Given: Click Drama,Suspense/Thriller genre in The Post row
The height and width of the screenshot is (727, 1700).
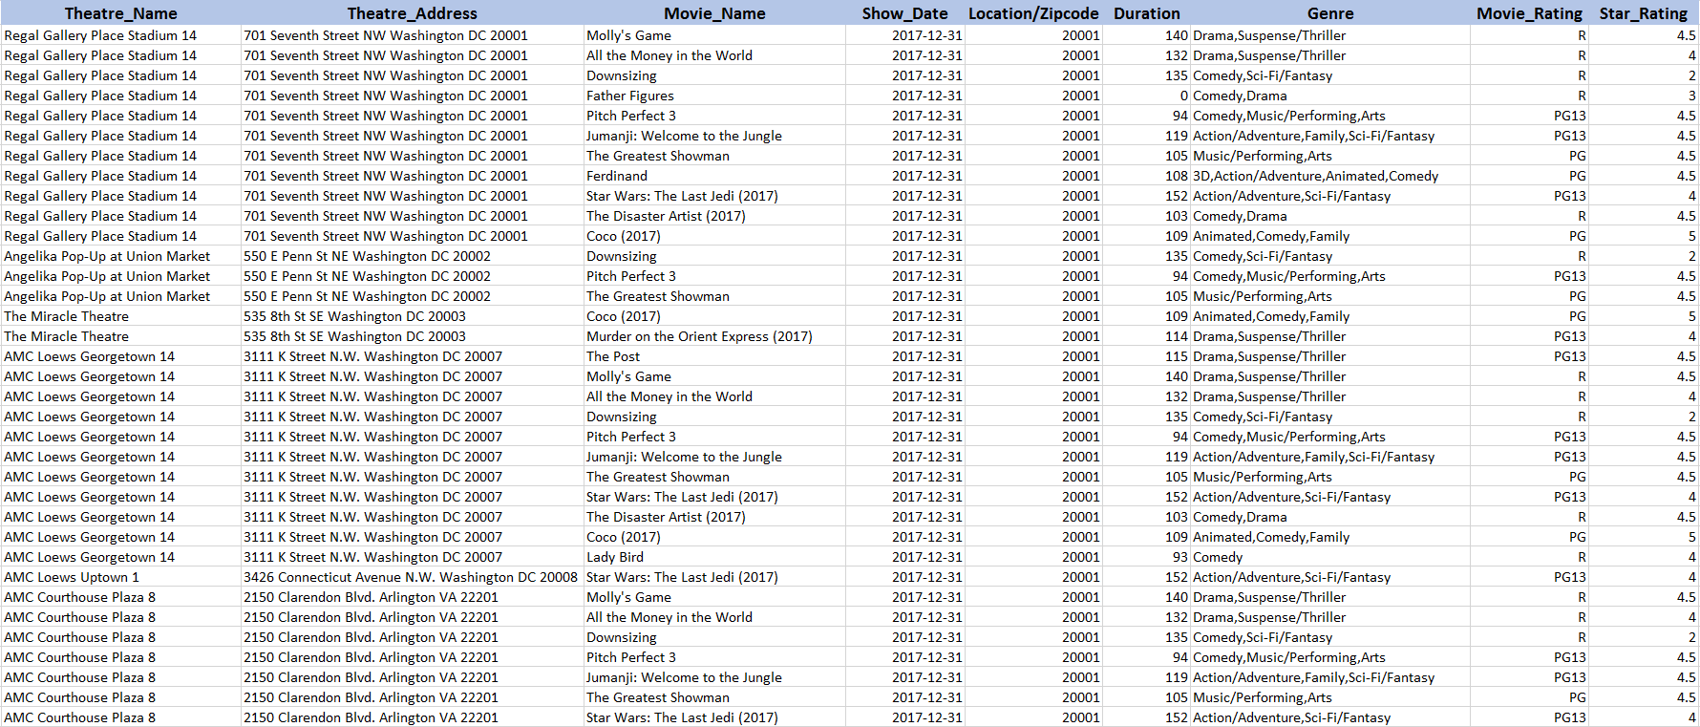Looking at the screenshot, I should [1329, 356].
